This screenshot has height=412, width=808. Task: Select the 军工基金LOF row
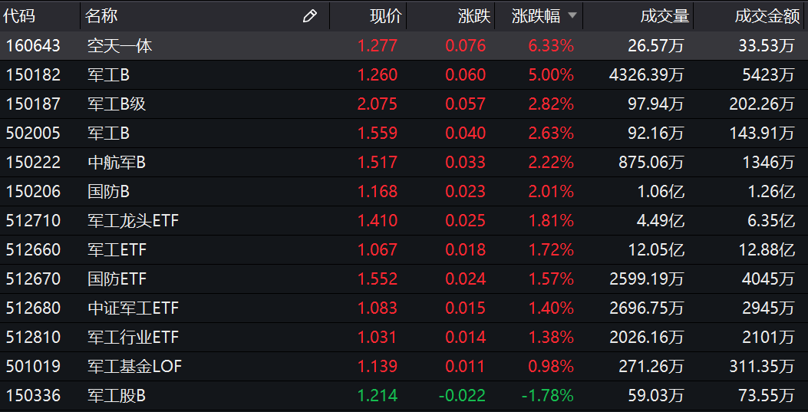(134, 367)
